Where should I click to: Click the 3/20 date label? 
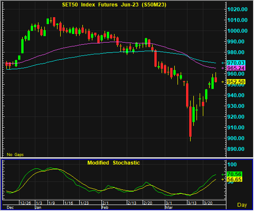pyautogui.click(x=208, y=203)
